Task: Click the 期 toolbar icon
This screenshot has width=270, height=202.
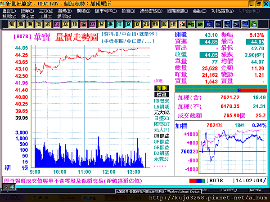Action: point(30,24)
